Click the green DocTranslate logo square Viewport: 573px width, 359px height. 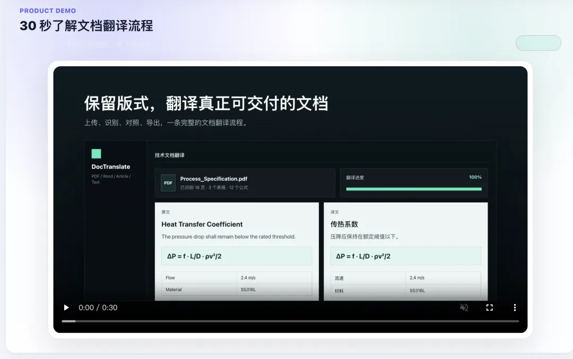pyautogui.click(x=96, y=154)
